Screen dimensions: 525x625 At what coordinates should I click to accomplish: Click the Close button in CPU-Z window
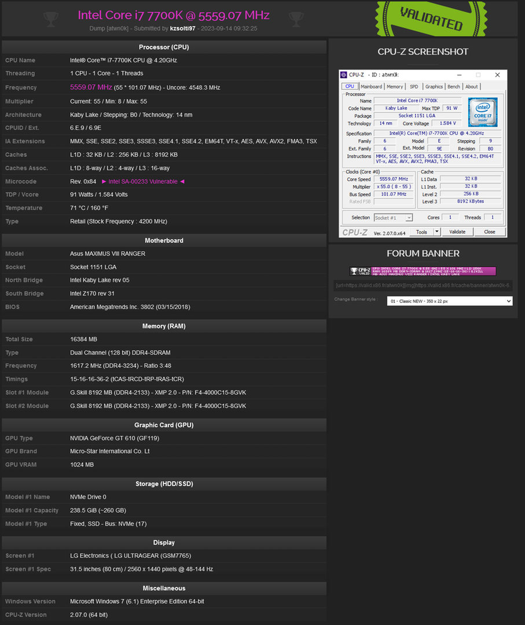point(490,231)
